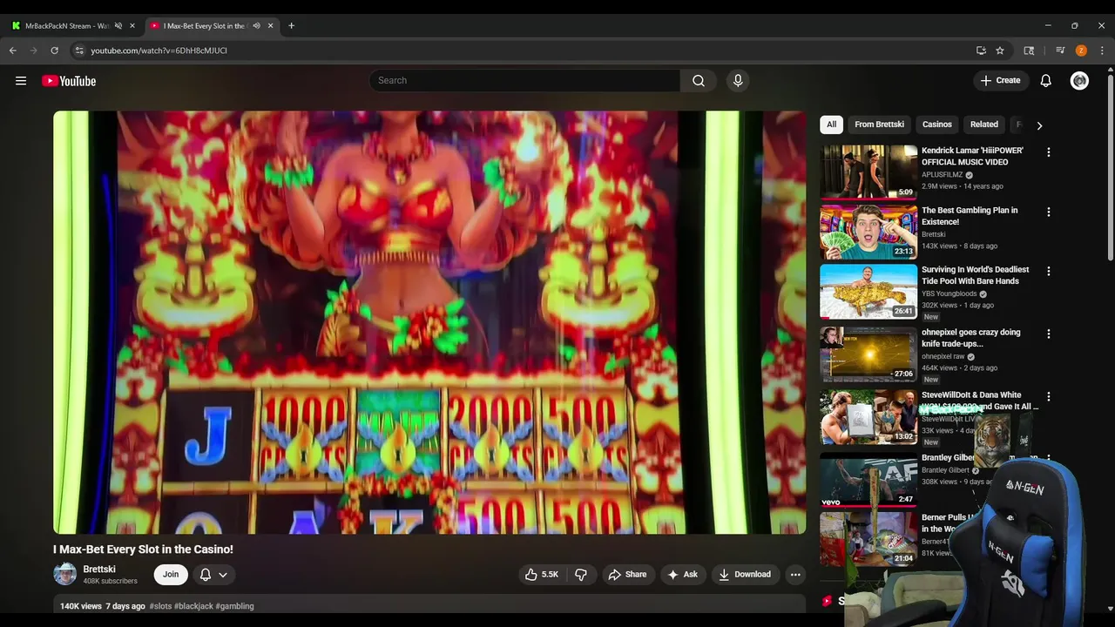Open Kendrick Lamar video thumbnail

tap(868, 172)
